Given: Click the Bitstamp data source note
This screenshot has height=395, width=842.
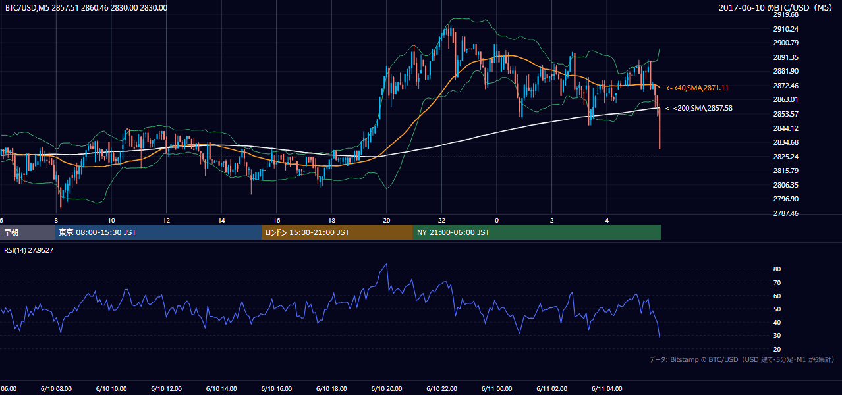Looking at the screenshot, I should [742, 359].
